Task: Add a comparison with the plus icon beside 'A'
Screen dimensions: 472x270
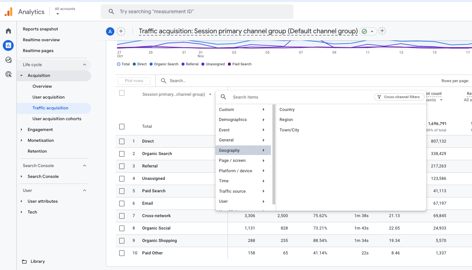Action: [x=121, y=31]
